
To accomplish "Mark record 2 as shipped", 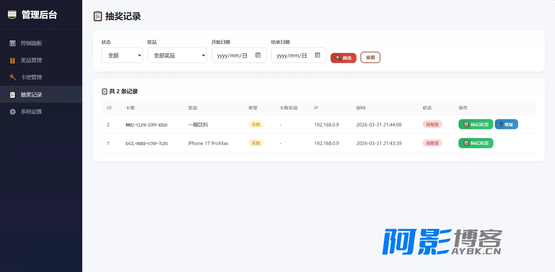I will point(476,124).
